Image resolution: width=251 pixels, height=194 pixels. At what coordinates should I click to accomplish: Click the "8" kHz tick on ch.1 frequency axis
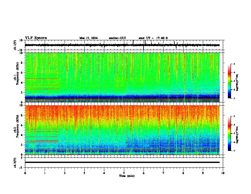22,63
